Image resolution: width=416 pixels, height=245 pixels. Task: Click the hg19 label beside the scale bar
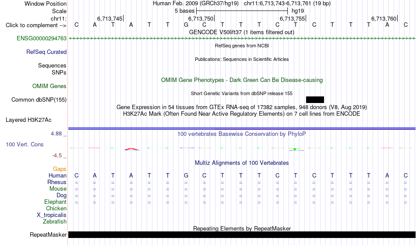coord(298,11)
